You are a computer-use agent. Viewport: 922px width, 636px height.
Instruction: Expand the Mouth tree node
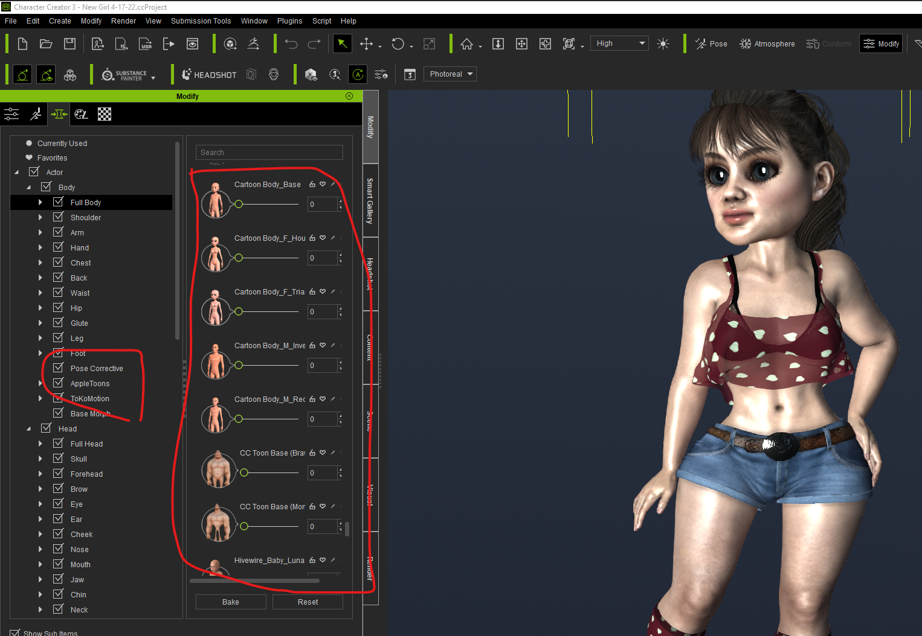point(40,565)
